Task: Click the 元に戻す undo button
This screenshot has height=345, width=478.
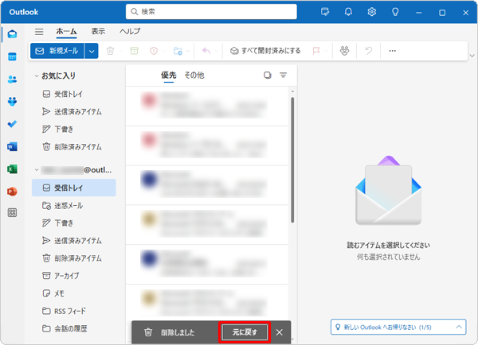Action: pos(245,332)
